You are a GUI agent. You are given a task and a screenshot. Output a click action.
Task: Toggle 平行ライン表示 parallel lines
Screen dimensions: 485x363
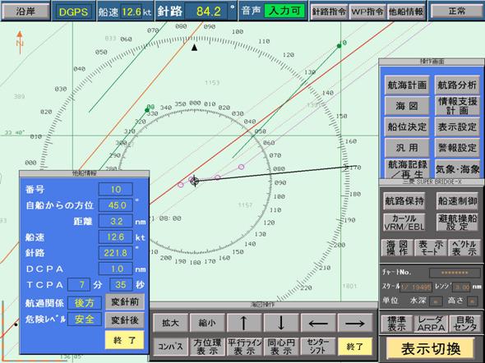tap(244, 347)
